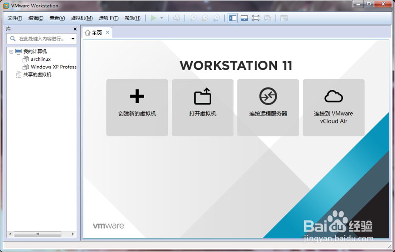Switch the virtual machine to full screen mode
Viewport: 395px width, 252px height.
[256, 18]
